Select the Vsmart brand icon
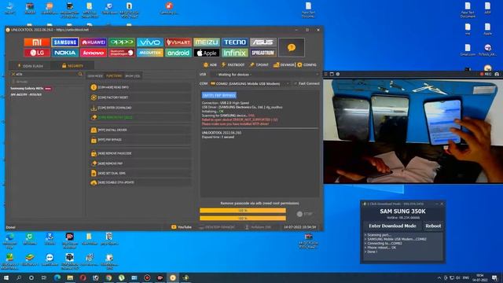This screenshot has height=283, width=503. point(178,42)
